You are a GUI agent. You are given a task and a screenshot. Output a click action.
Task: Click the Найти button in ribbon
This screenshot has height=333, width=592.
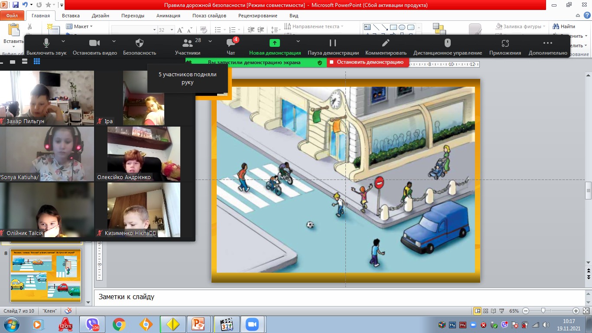564,26
